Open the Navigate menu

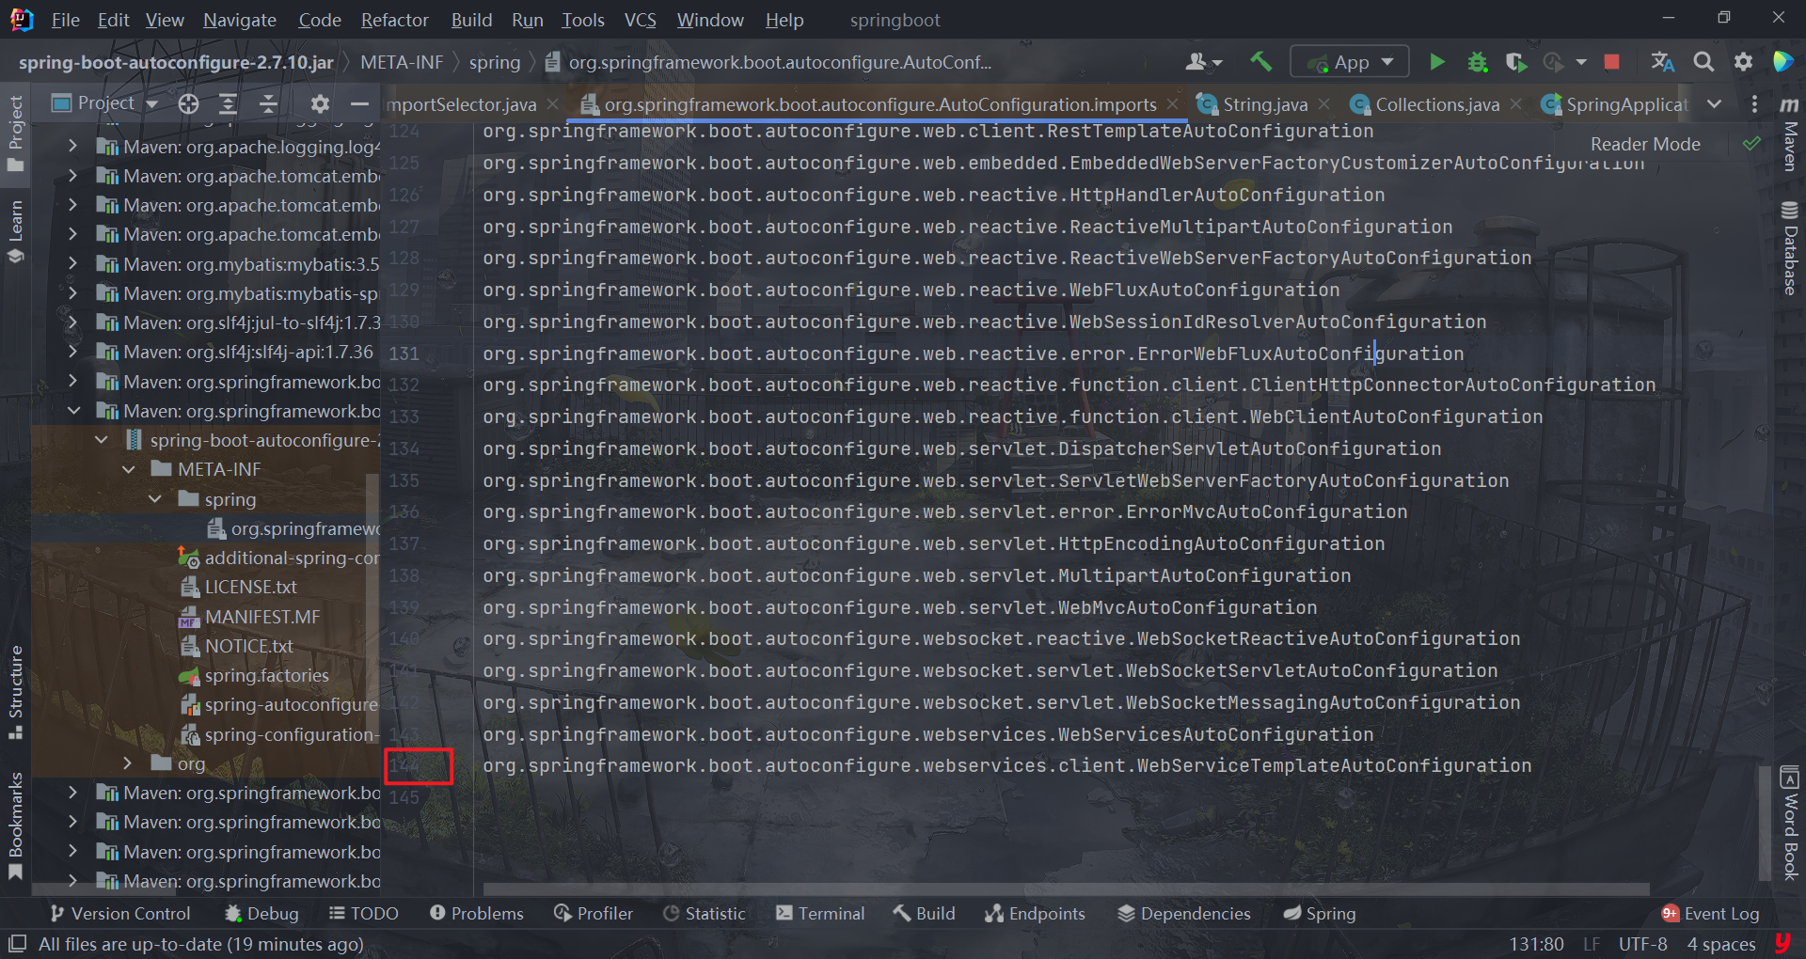point(240,20)
